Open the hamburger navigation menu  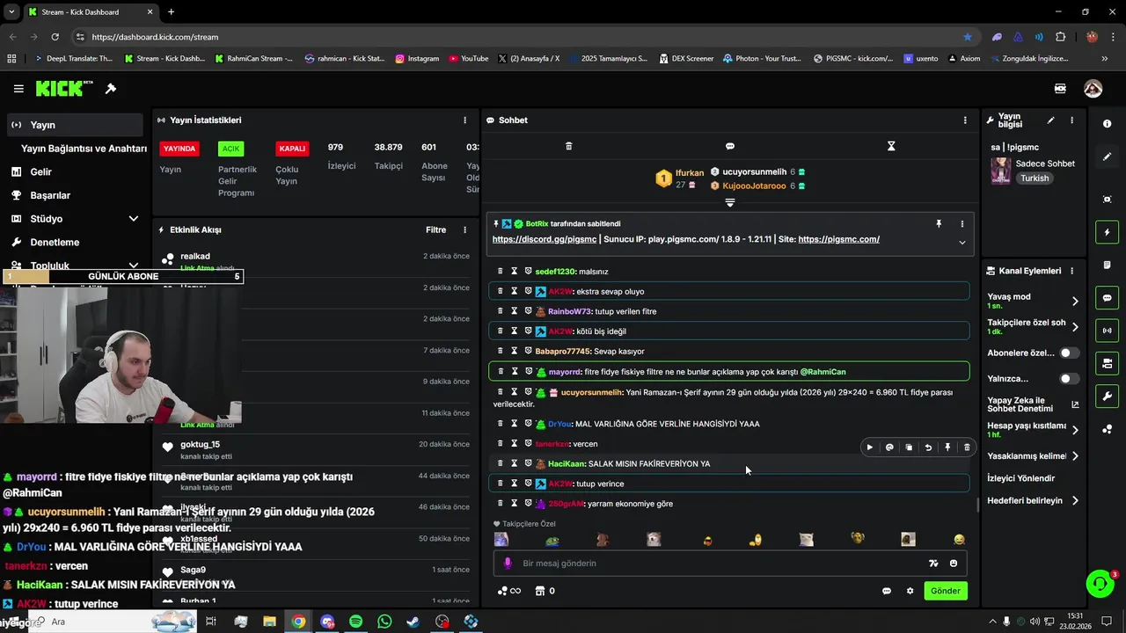18,89
